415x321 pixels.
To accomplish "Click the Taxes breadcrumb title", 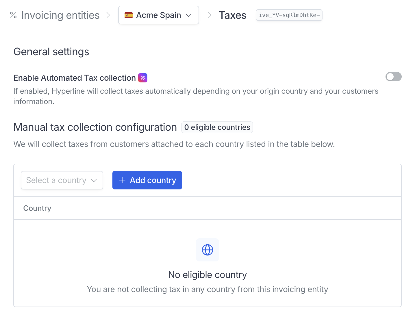I will click(233, 15).
